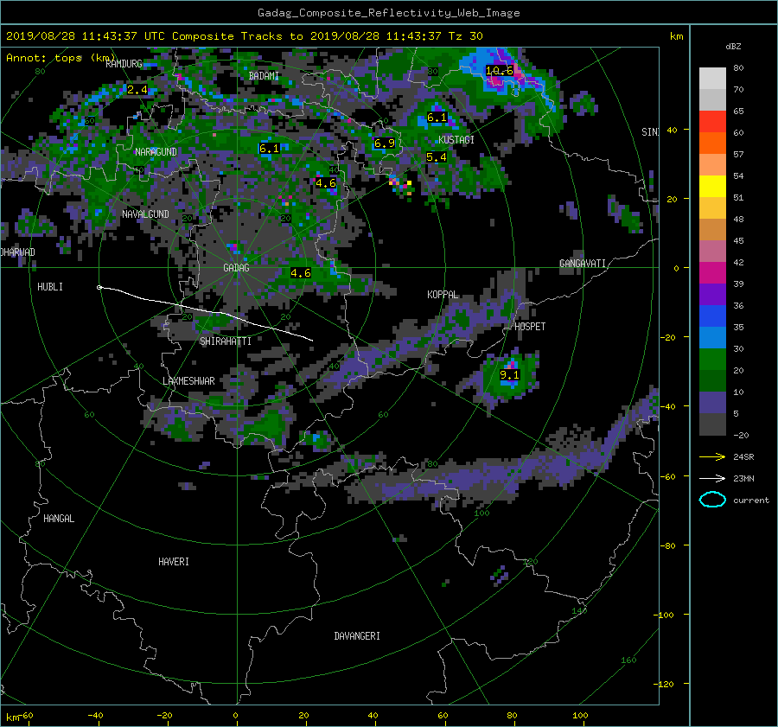This screenshot has height=727, width=778.
Task: Click the 100 tick on the bottom axis
Action: tap(580, 715)
